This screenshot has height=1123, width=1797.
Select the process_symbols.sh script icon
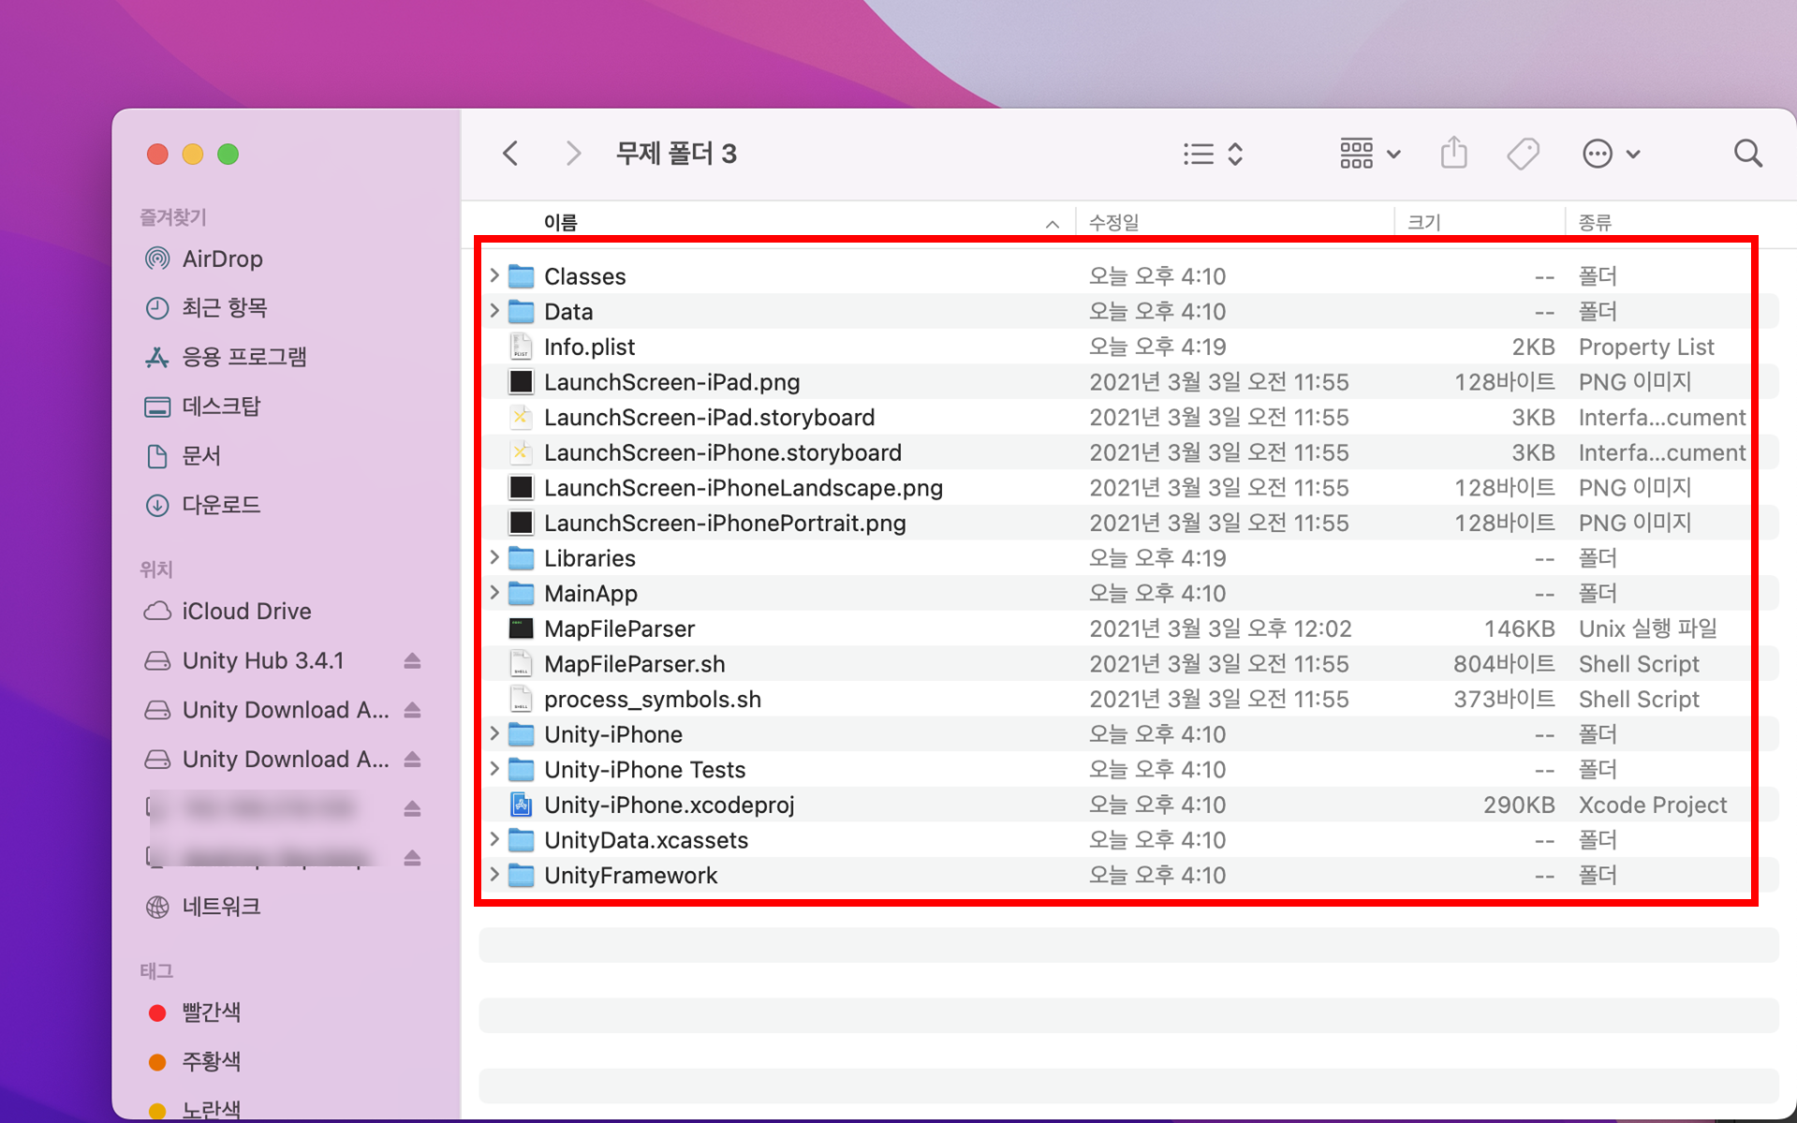[x=521, y=699]
